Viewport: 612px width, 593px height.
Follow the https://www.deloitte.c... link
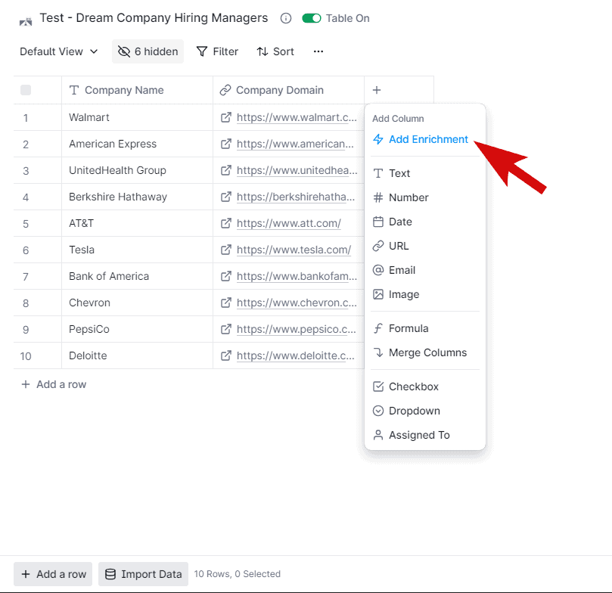tap(296, 355)
